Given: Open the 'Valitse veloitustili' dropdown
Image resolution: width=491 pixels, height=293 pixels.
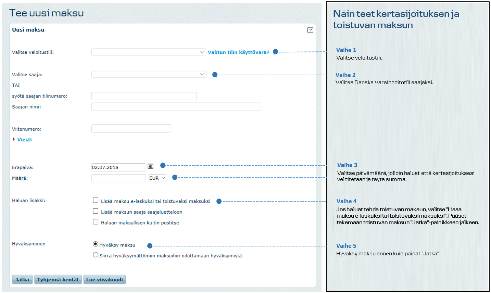Looking at the screenshot, I should (x=148, y=52).
